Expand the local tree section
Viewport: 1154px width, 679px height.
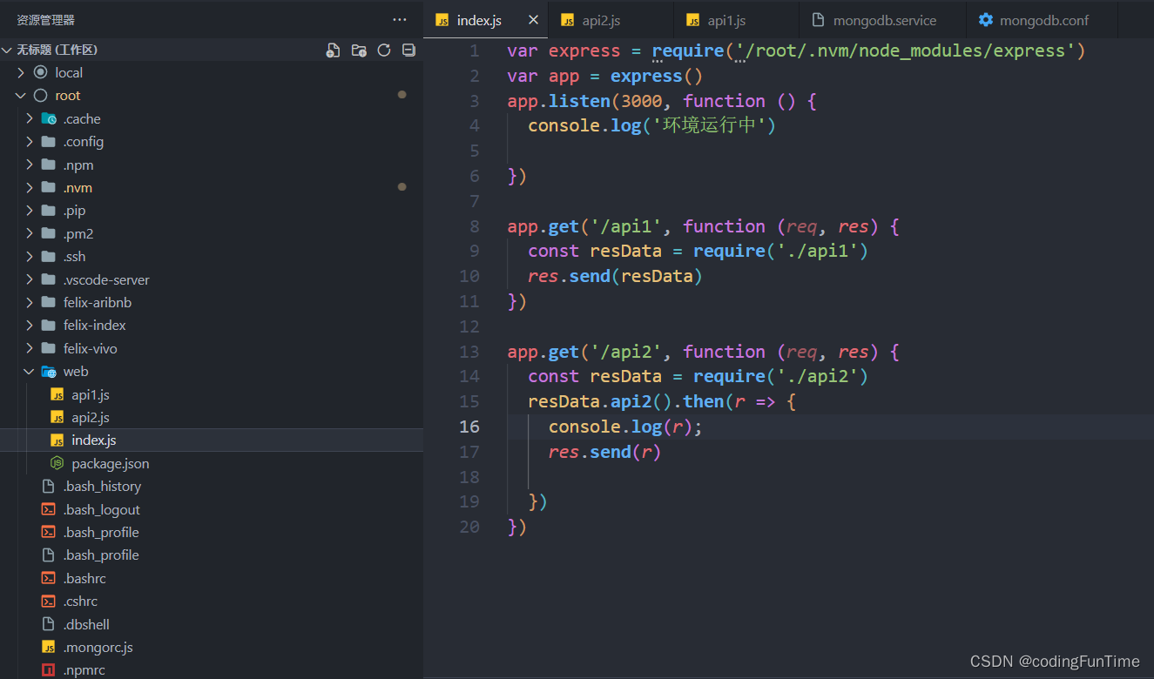(x=19, y=72)
